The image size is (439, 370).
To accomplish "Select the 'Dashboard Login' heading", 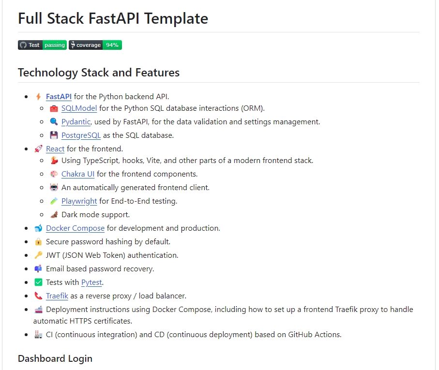I will (55, 358).
